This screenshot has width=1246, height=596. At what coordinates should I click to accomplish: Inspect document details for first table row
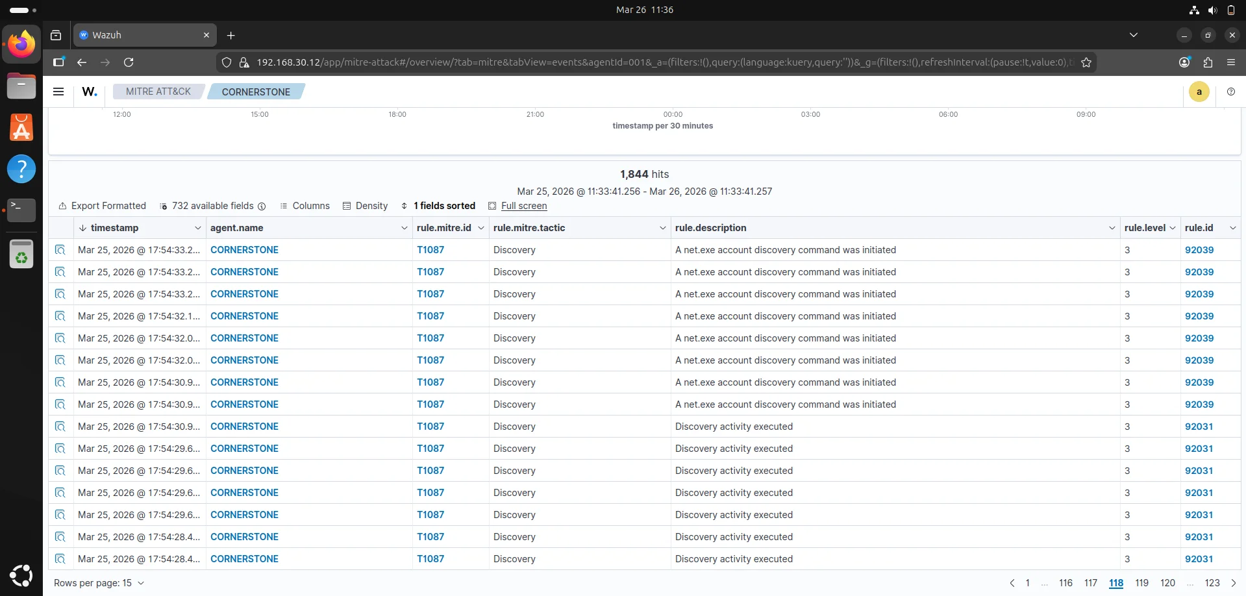(x=60, y=250)
